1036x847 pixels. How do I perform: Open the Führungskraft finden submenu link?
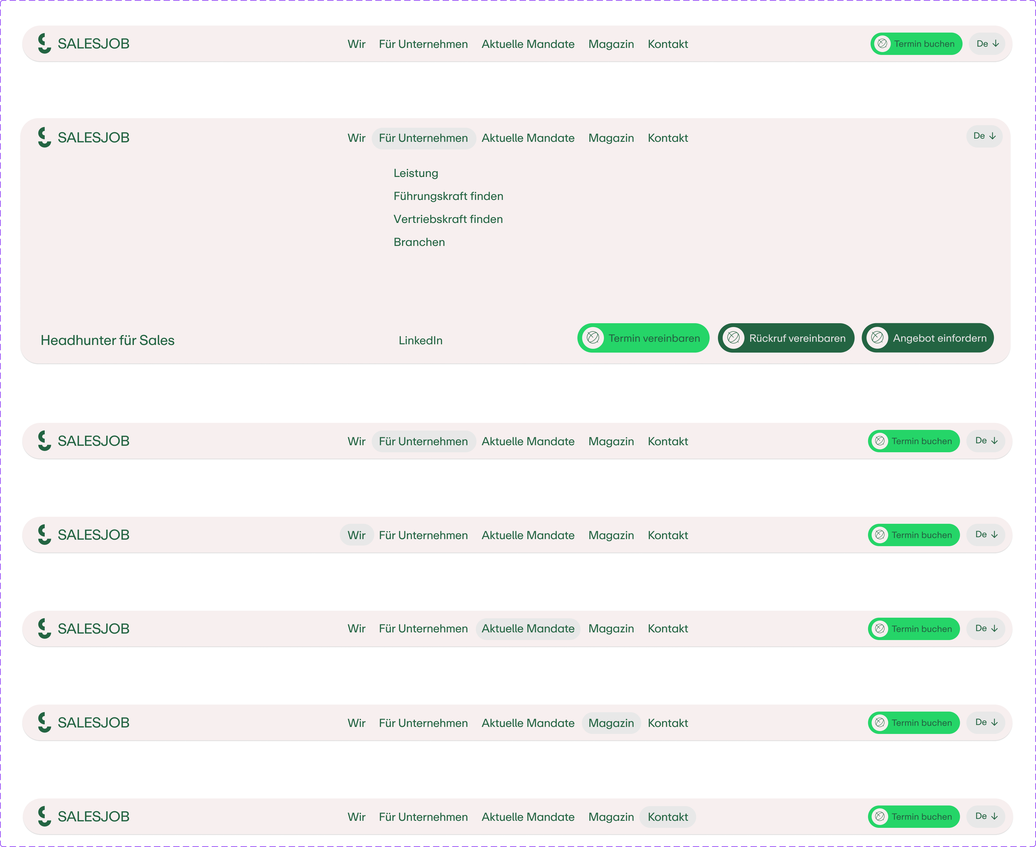pyautogui.click(x=448, y=196)
